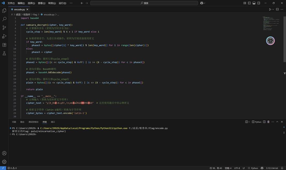Open the Accounts icon in activity bar
Viewport: 286px width, 170px height.
click(4, 153)
